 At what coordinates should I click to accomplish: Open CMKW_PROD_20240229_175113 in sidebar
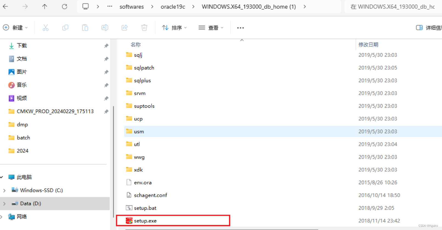[55, 111]
